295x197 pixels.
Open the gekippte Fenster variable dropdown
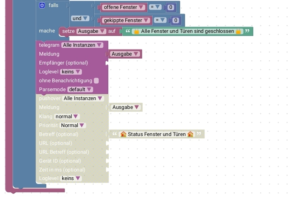tap(126, 20)
